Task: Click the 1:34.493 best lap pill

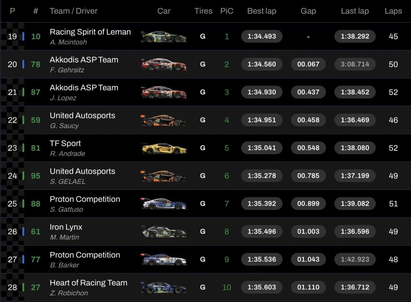Action: coord(262,37)
